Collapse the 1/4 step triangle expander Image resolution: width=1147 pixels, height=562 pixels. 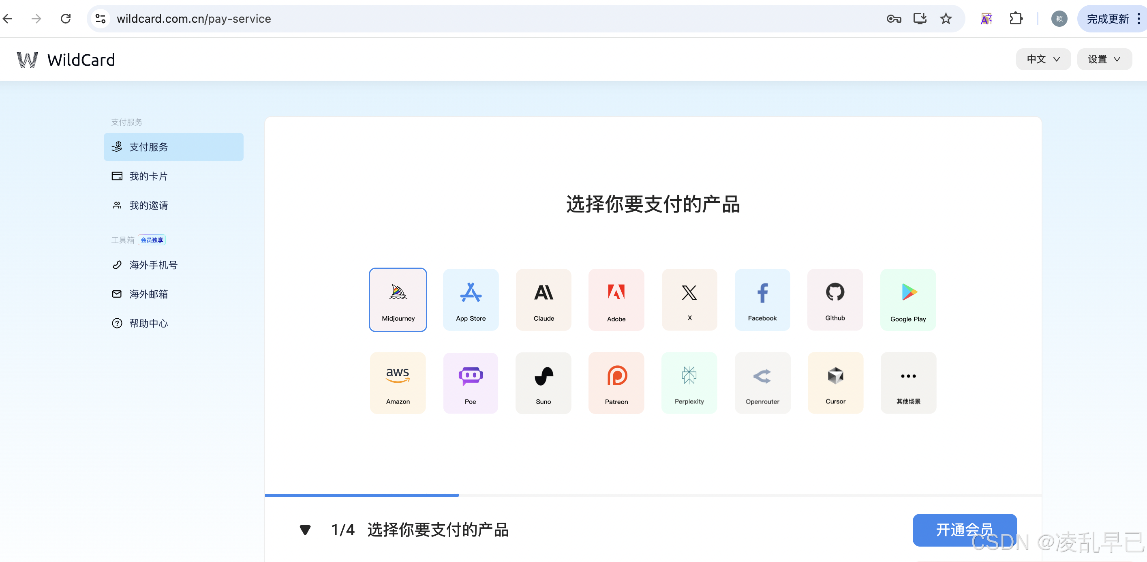tap(305, 530)
